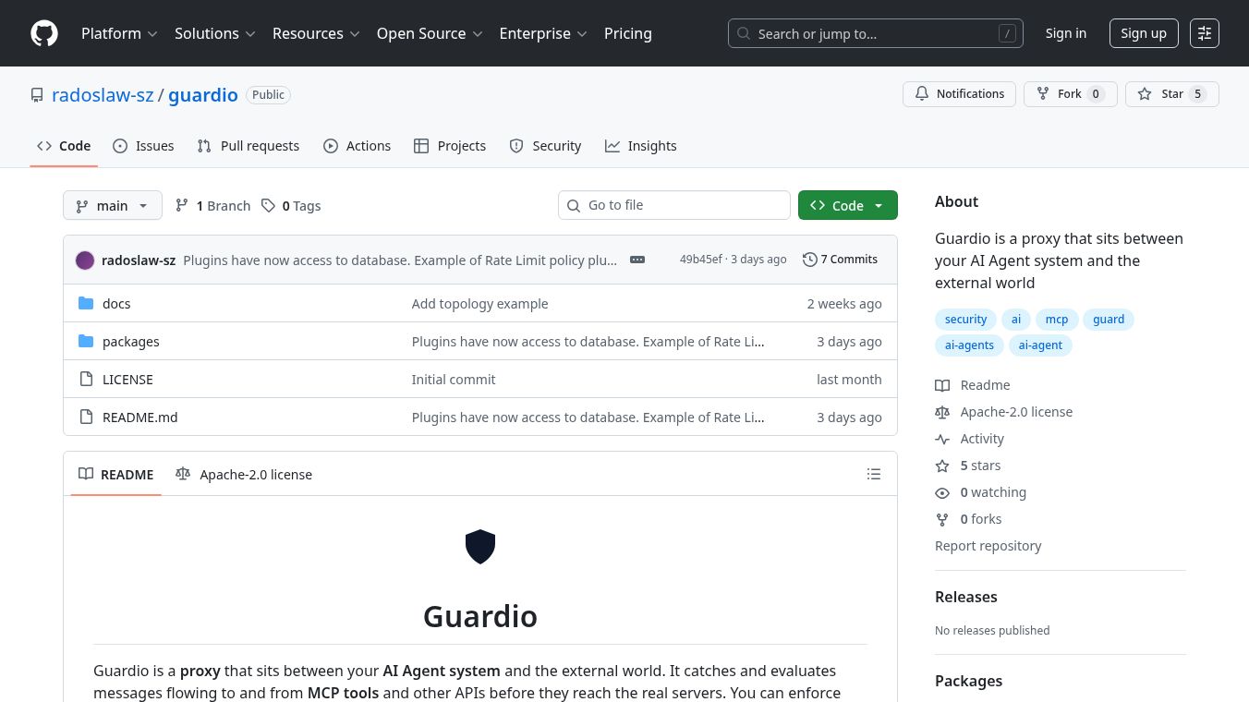Select the Apache-2.0 license tab

(244, 475)
